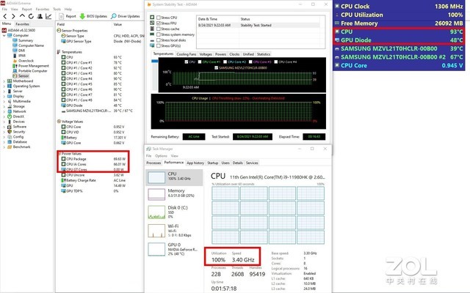Screen dimensions: 470x293
Task: Select the Battery Charge Rate row
Action: click(x=93, y=180)
